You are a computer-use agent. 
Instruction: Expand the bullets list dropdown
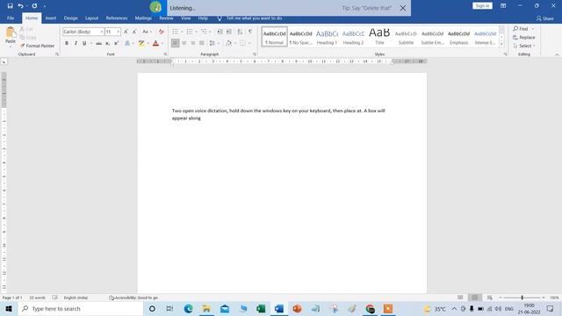pos(182,32)
